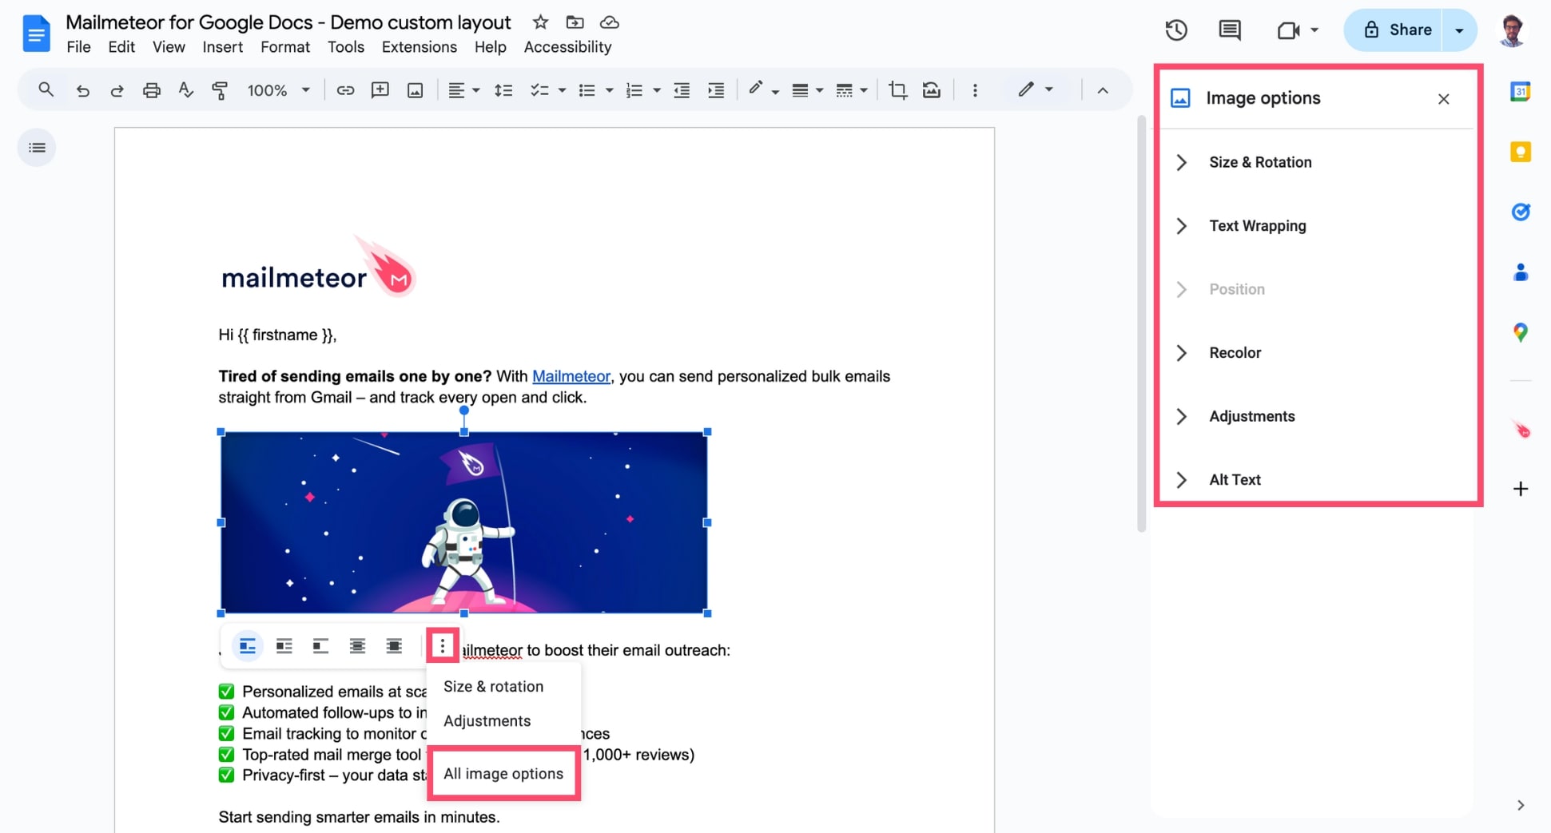
Task: Run spelling and grammar check
Action: pyautogui.click(x=185, y=90)
